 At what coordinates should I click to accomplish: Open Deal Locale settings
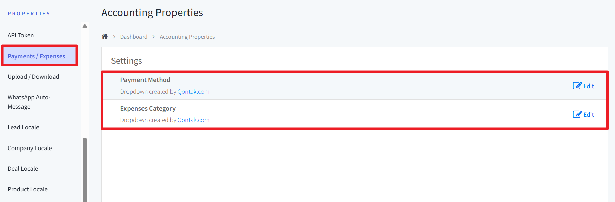[23, 169]
